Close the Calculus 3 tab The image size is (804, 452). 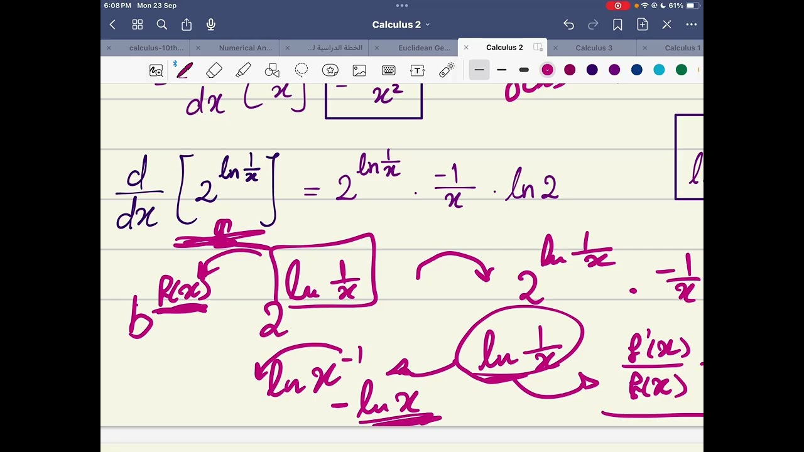[555, 48]
